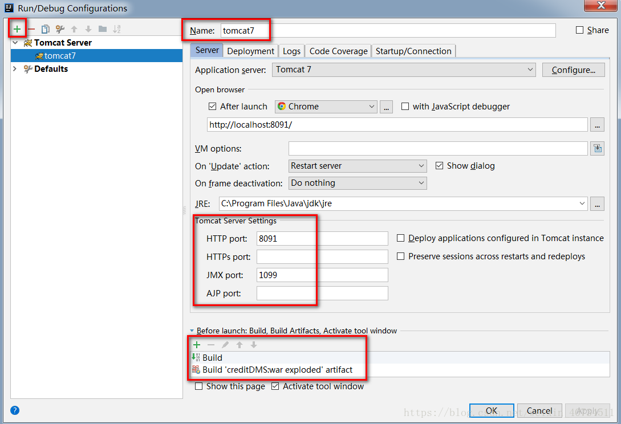Click HTTPs port field

pyautogui.click(x=322, y=256)
